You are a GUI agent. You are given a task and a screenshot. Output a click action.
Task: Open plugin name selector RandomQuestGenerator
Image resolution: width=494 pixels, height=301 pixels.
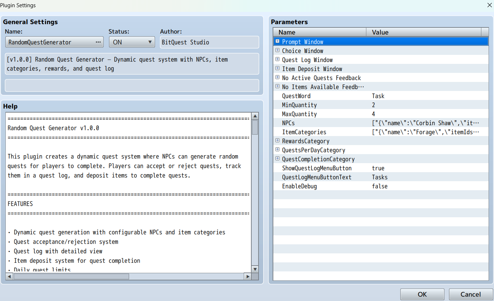pyautogui.click(x=54, y=42)
